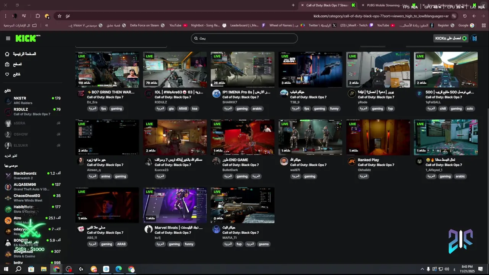Open OSHOW channel in sidebar
The height and width of the screenshot is (275, 489).
point(32,134)
